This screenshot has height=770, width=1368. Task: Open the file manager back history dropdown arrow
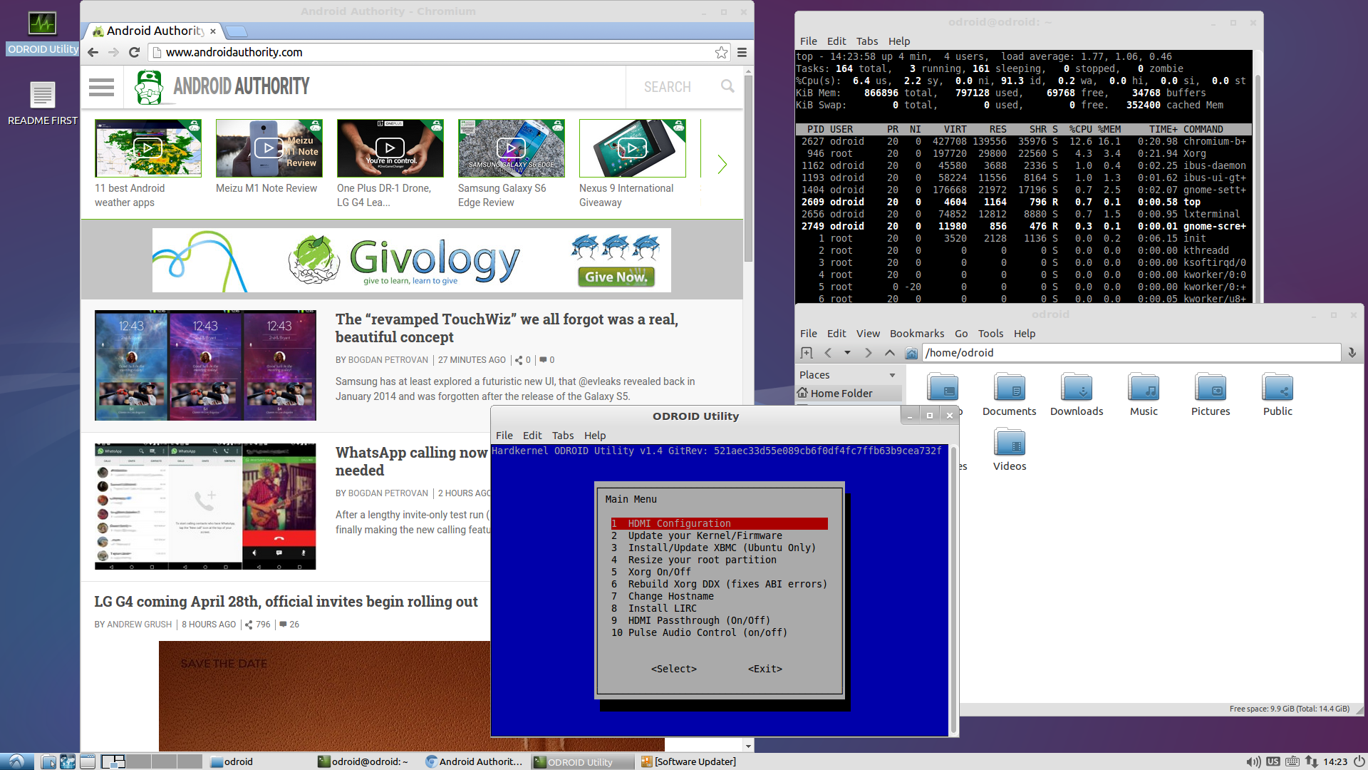click(847, 353)
